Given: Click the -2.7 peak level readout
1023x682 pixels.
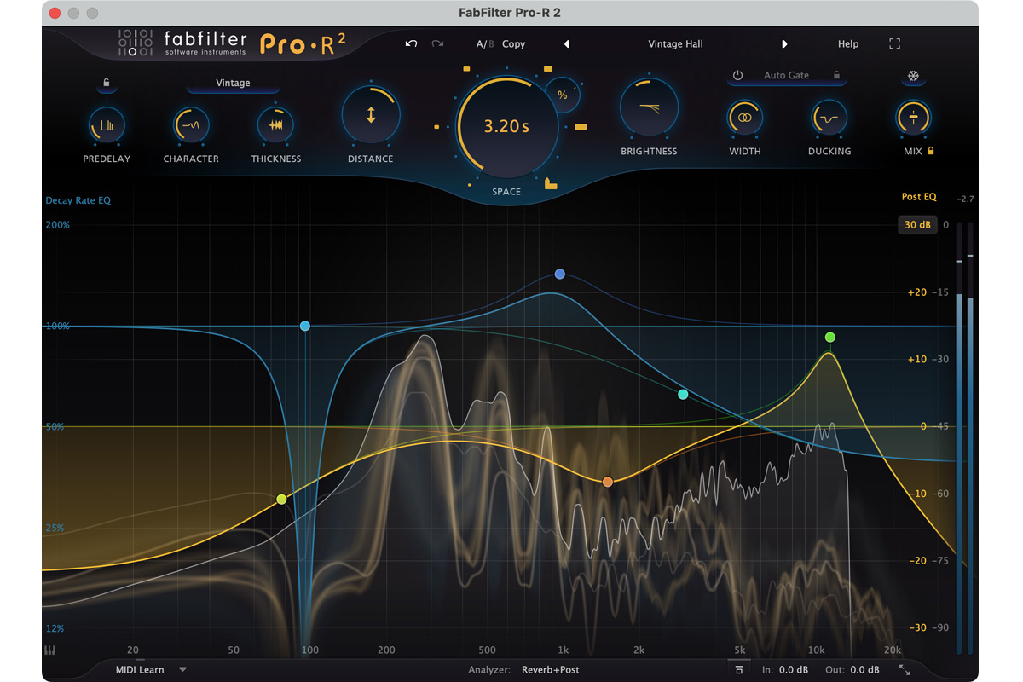Looking at the screenshot, I should [x=965, y=199].
